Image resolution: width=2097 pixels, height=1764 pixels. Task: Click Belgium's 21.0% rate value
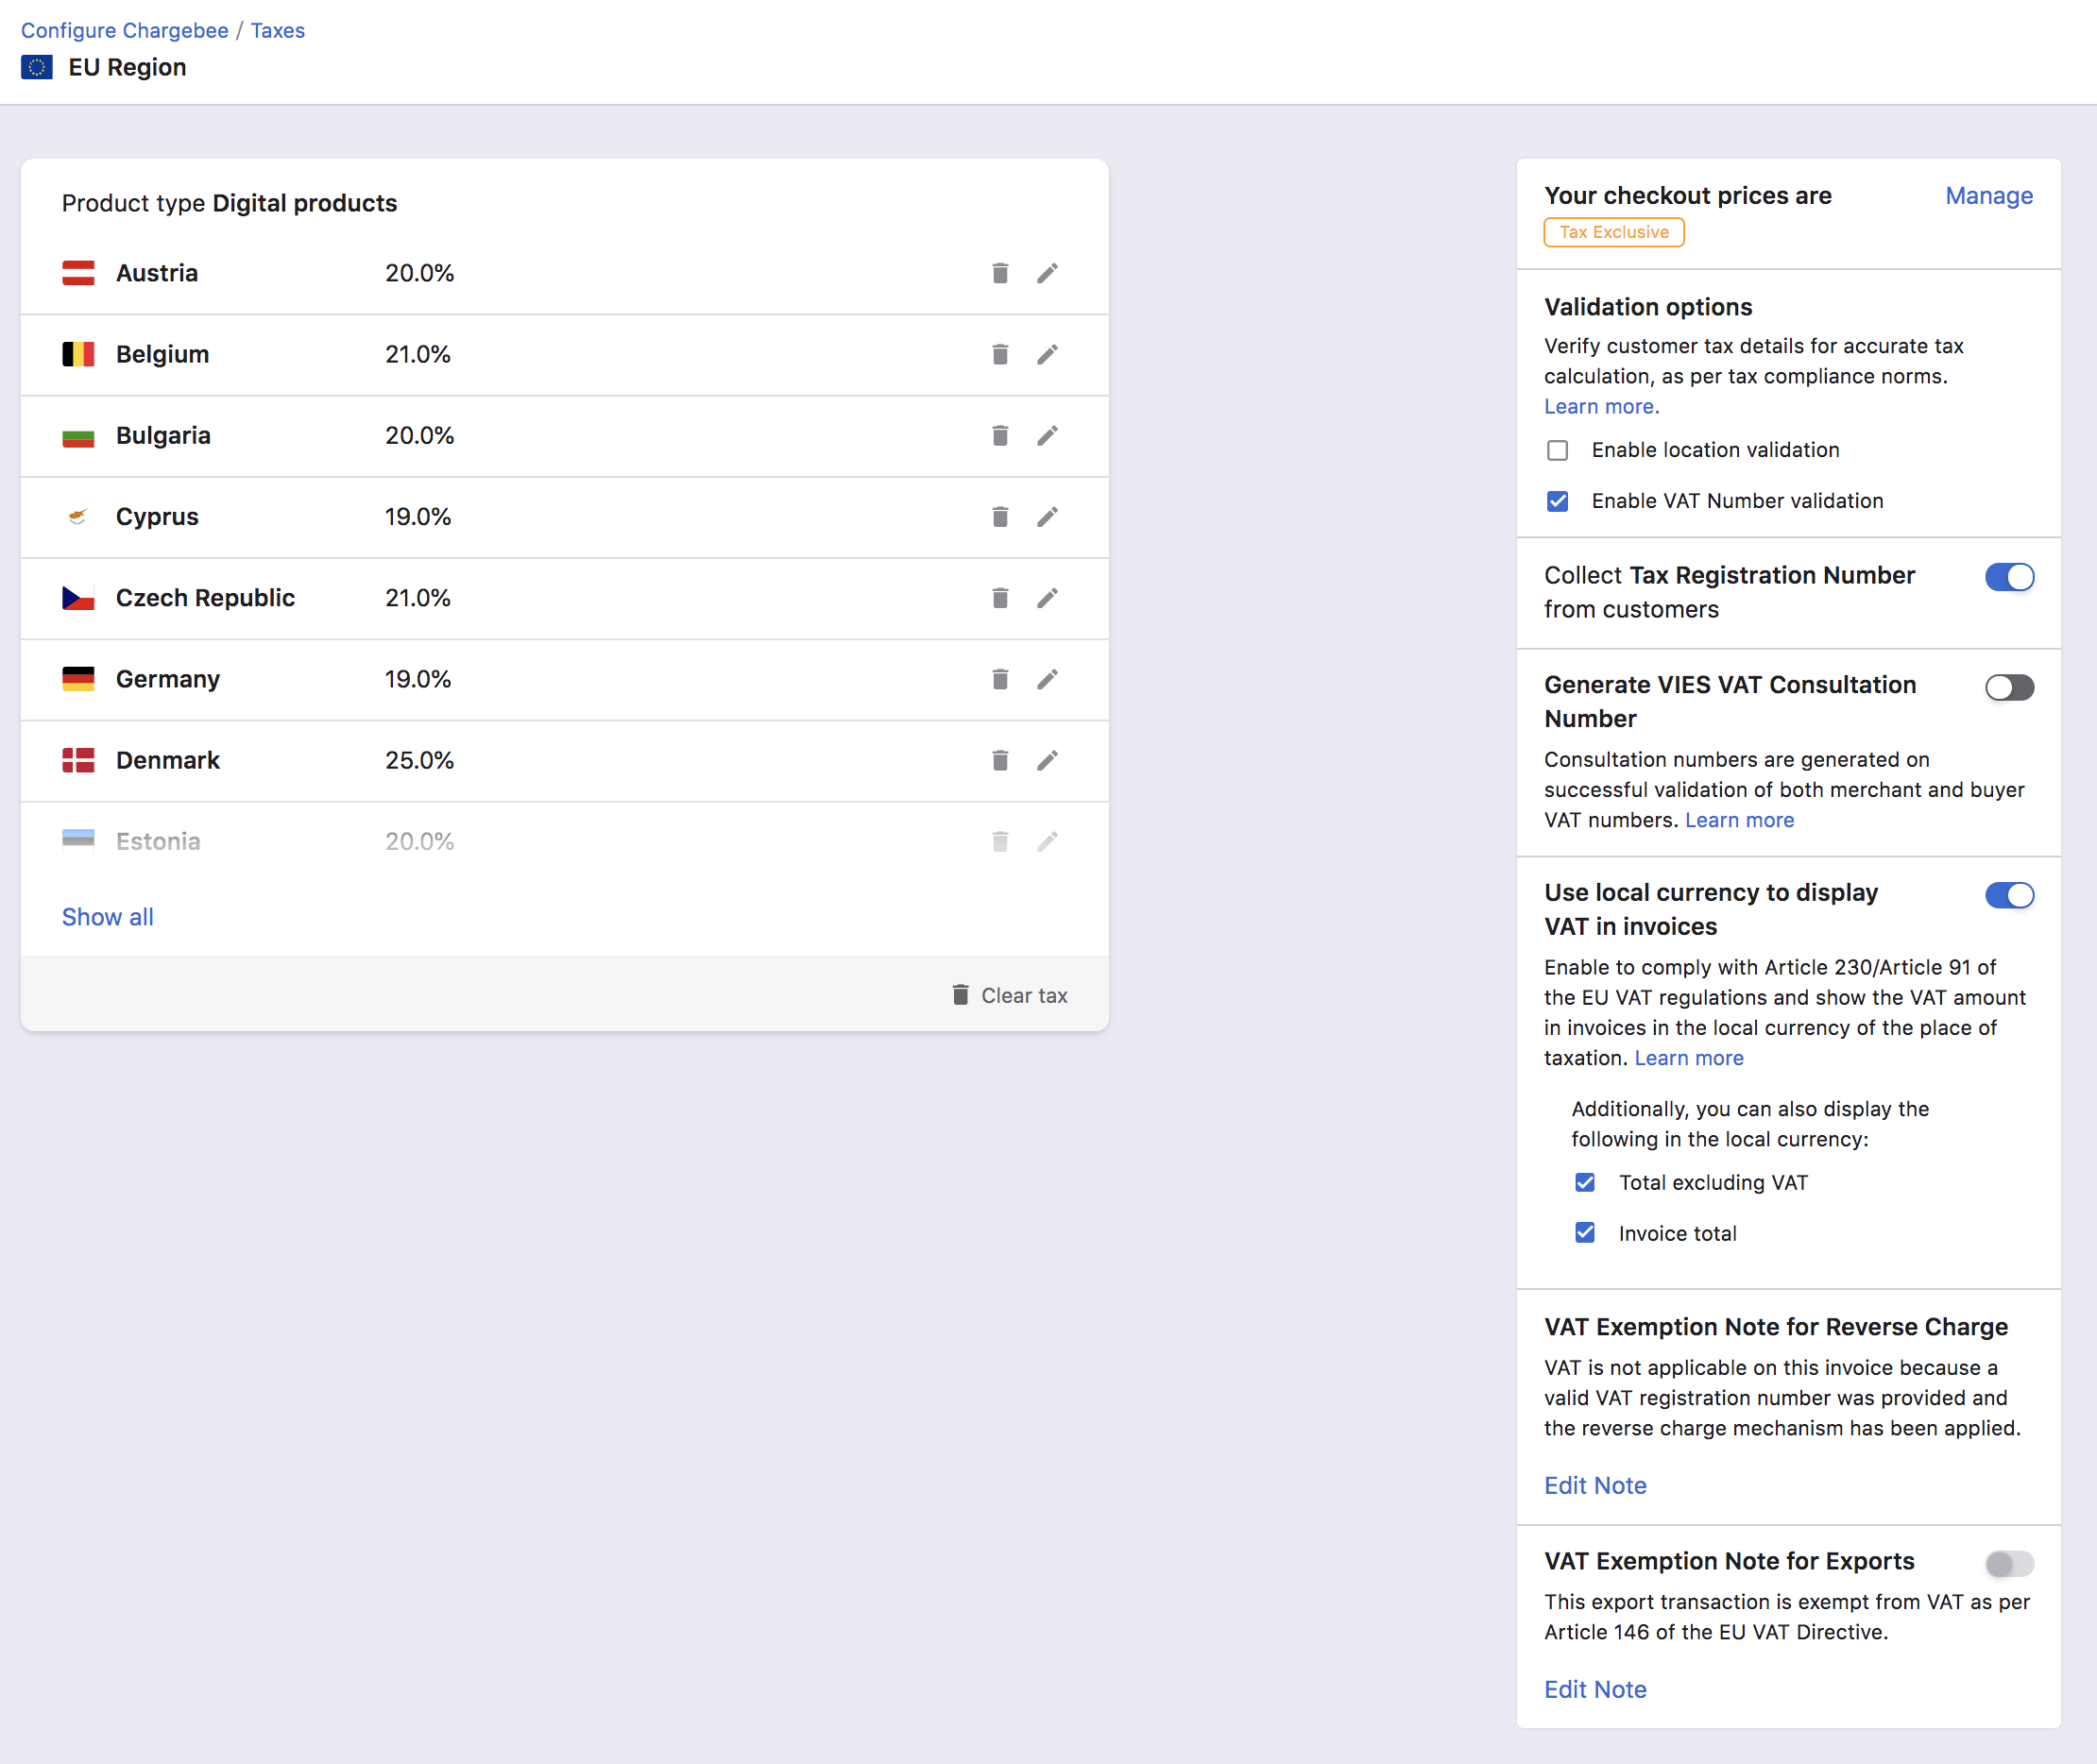(x=418, y=354)
